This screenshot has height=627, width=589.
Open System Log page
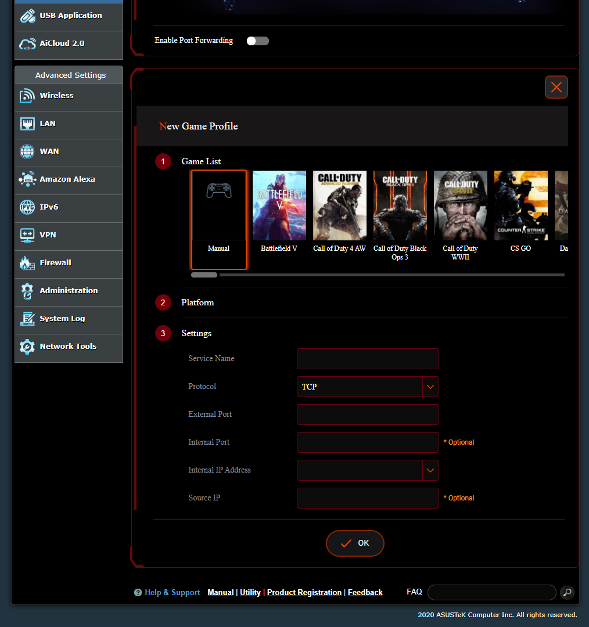point(69,320)
